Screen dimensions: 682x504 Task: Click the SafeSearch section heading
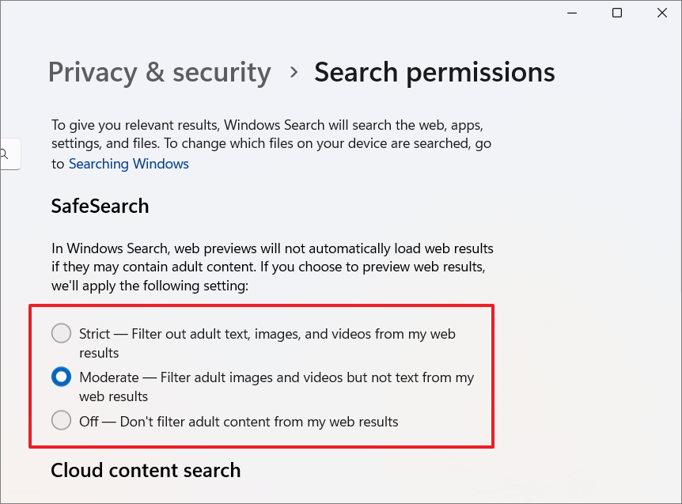point(100,206)
